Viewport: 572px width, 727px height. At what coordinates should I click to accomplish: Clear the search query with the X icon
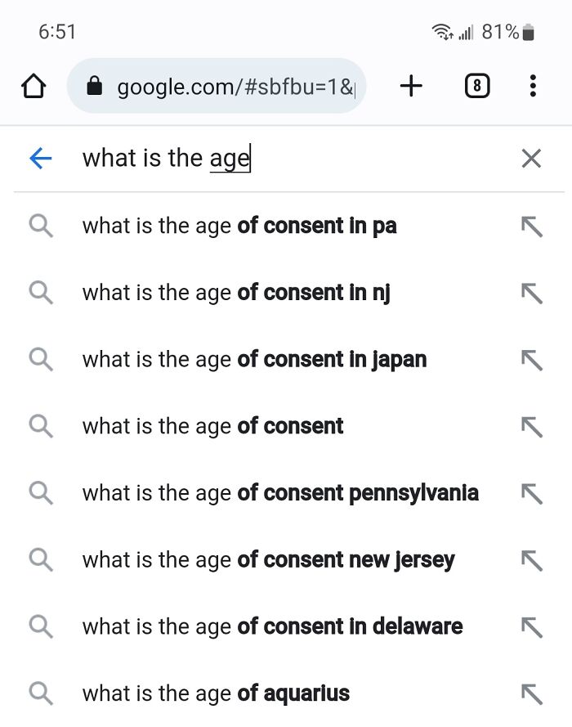(x=532, y=158)
